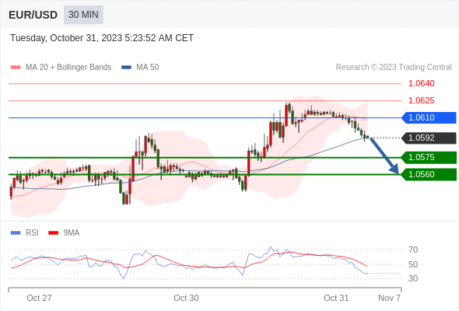
Task: Click the green 1.0575 support price tag
Action: pyautogui.click(x=429, y=157)
